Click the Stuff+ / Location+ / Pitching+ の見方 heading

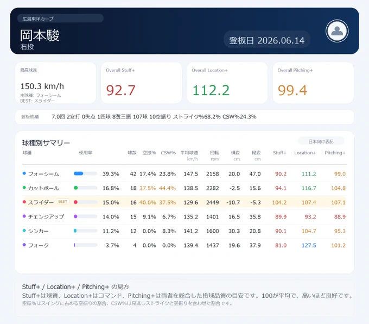click(x=75, y=286)
